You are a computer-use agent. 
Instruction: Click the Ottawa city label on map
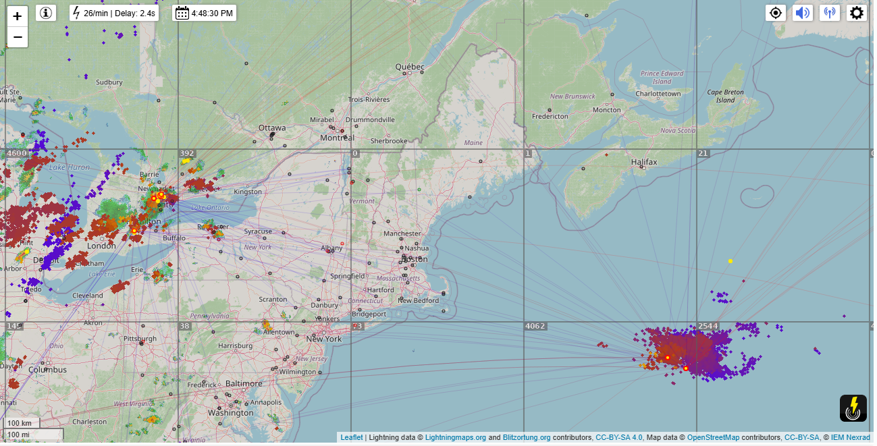[x=272, y=128]
